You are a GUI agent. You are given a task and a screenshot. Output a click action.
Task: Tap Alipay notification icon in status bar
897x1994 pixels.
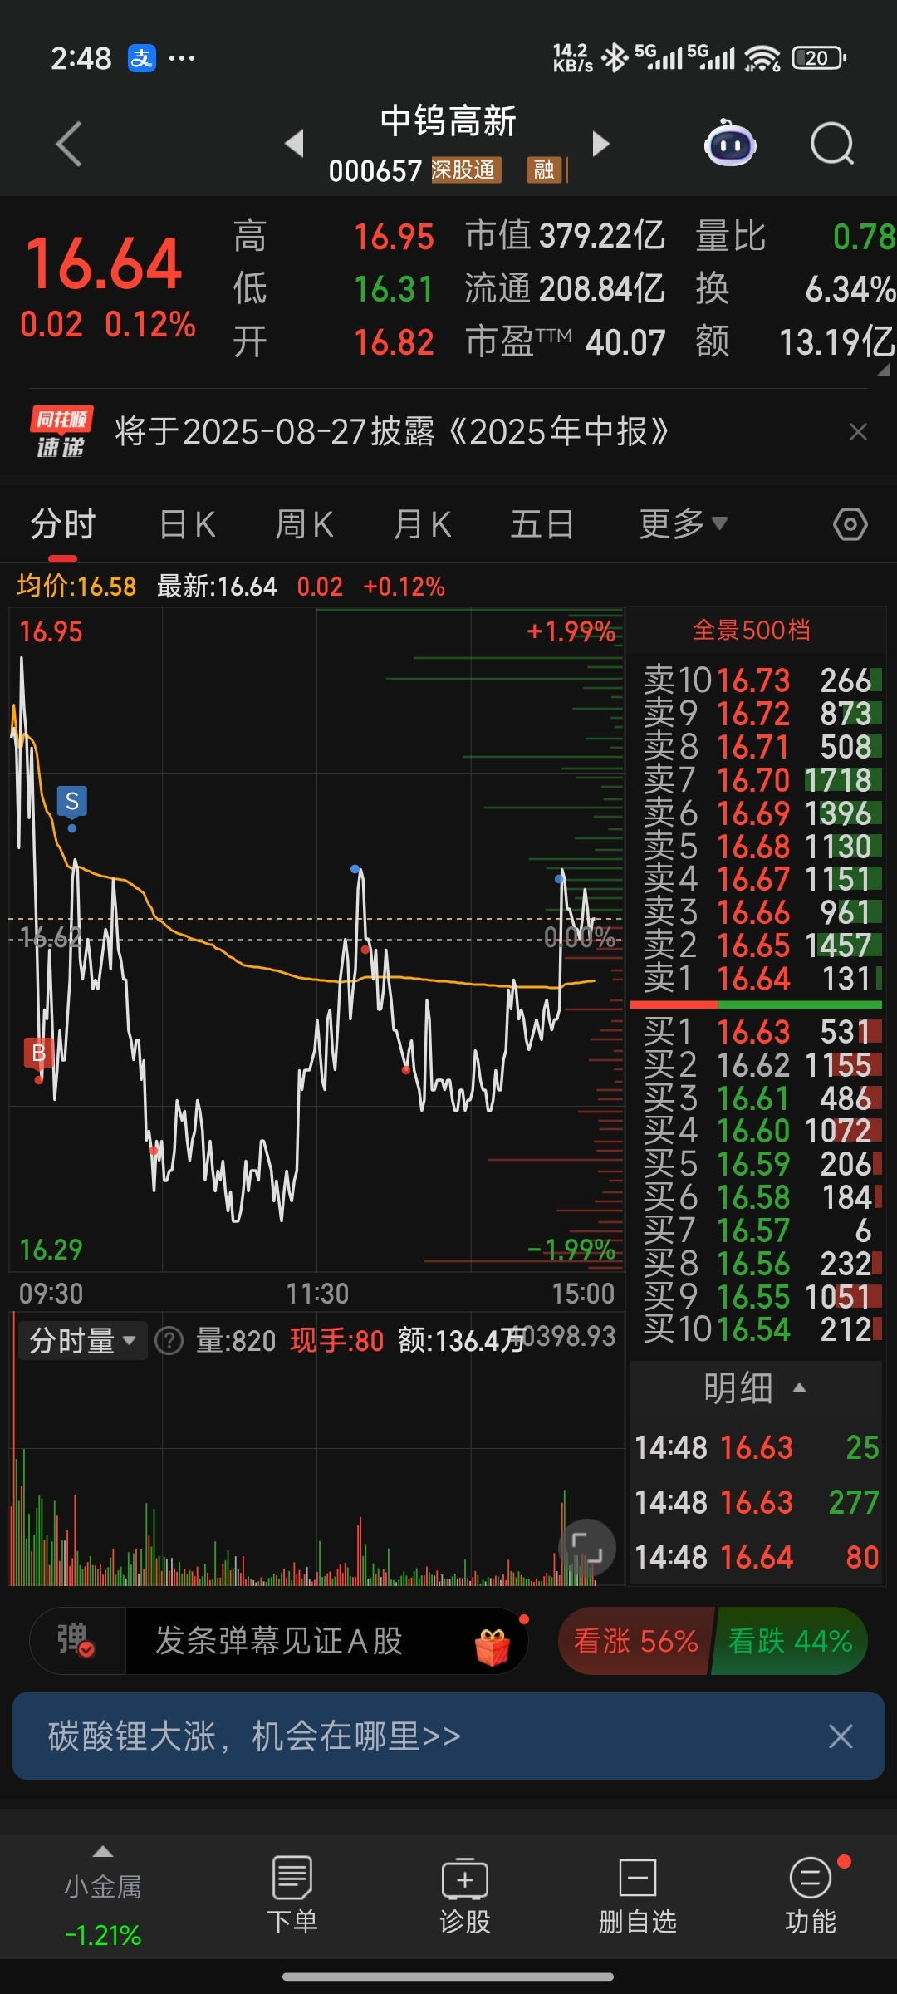tap(142, 58)
